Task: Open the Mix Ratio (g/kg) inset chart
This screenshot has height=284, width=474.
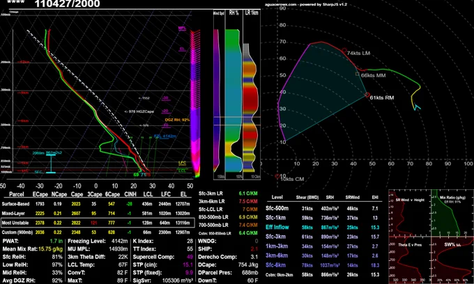Action: [452, 213]
